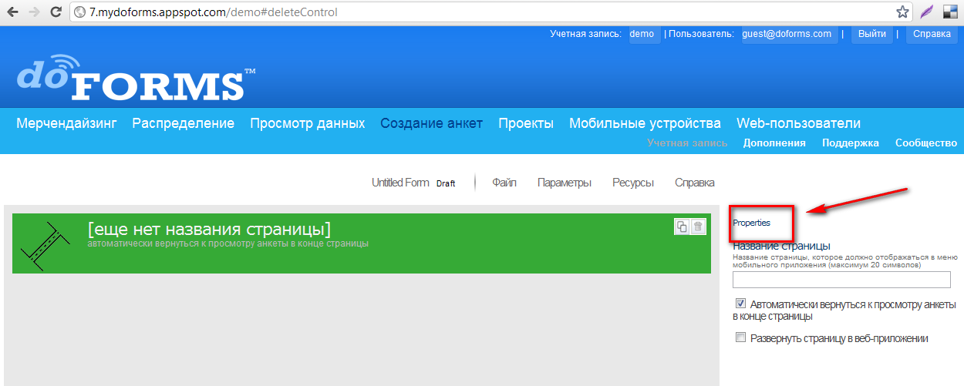Click the Выйти button to log out
Image resolution: width=964 pixels, height=386 pixels.
[x=871, y=34]
